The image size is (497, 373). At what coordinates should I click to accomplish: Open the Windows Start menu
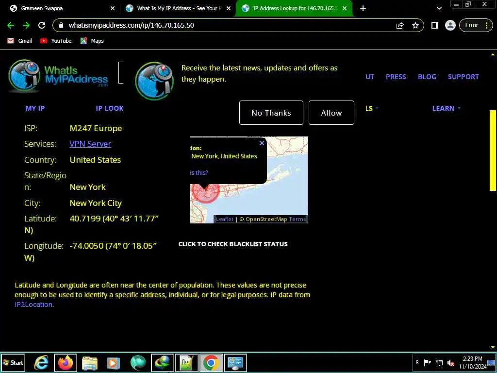tap(13, 362)
